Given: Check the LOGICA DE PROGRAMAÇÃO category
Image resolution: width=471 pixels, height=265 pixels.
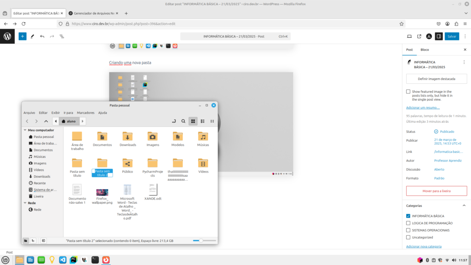Looking at the screenshot, I should tap(408, 223).
